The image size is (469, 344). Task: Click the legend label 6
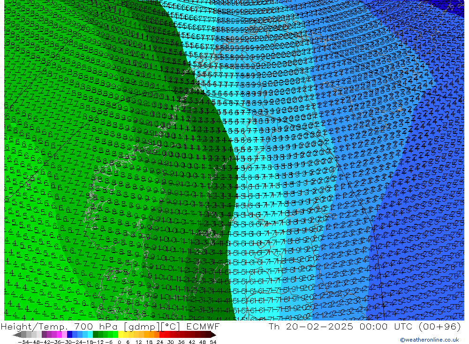point(128,342)
